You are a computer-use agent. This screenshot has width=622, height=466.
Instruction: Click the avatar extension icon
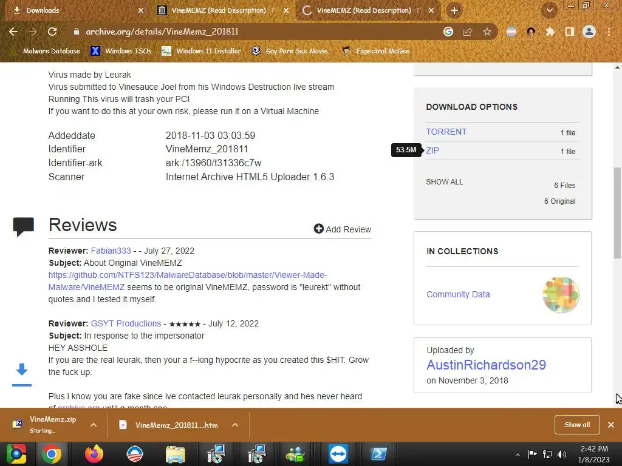pyautogui.click(x=531, y=32)
